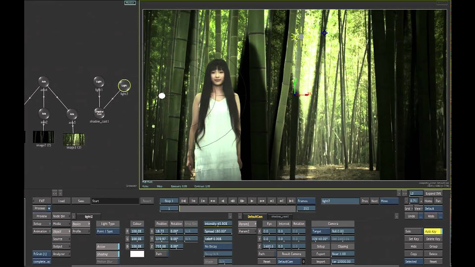Viewport: 475px width, 267px height.
Task: Click the double left arrow above the EXIT button
Action: [x=55, y=193]
